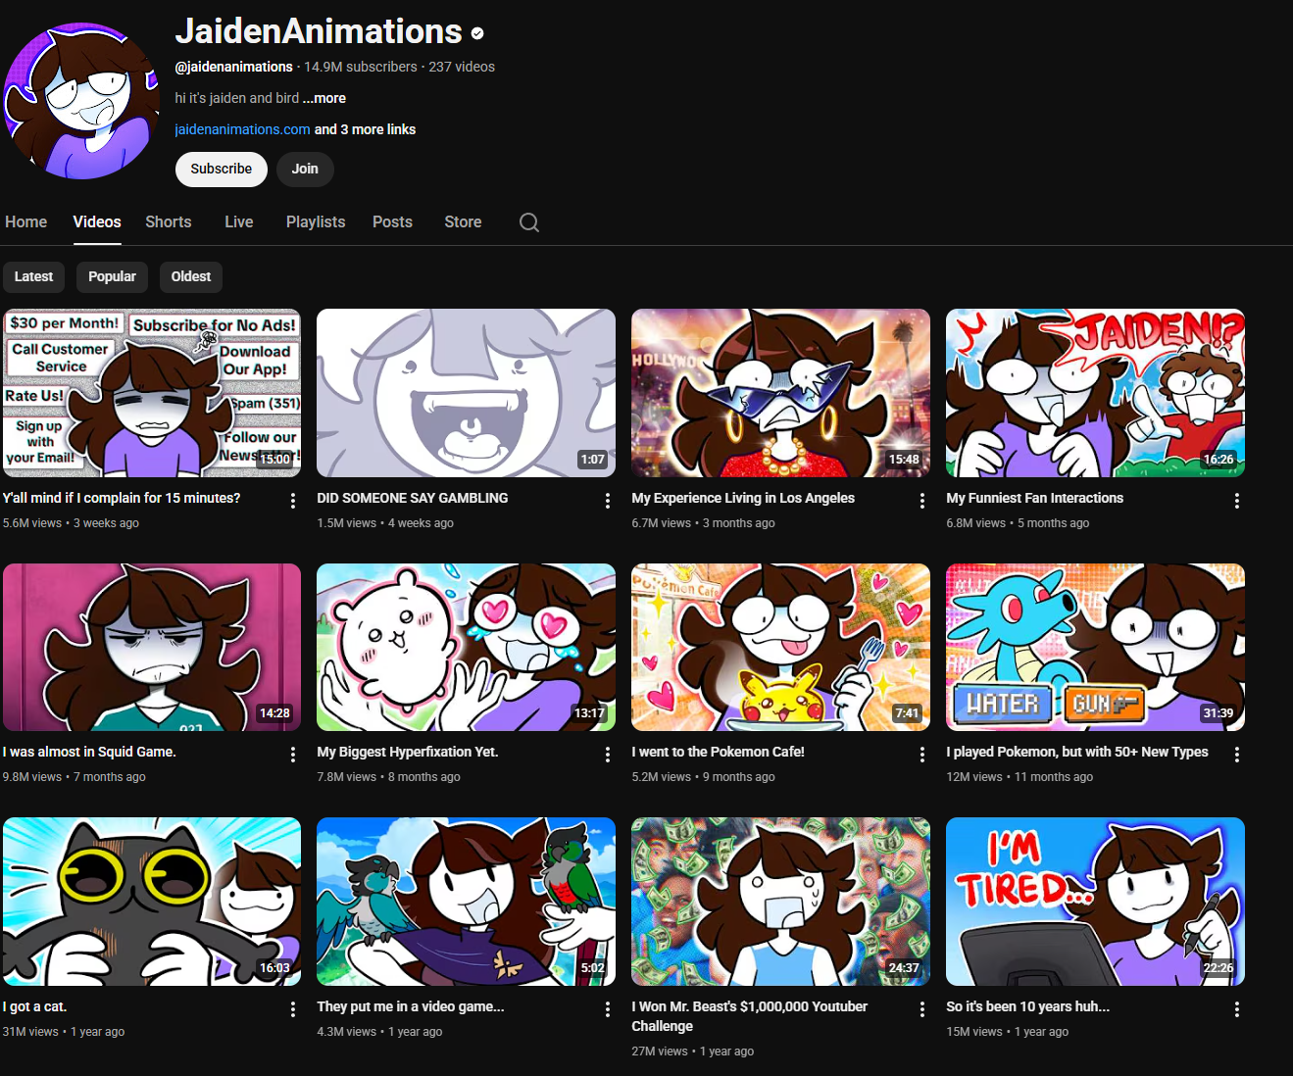Open options for 'My Funniest Fan Interactions'
This screenshot has height=1076, width=1293.
(x=1237, y=501)
